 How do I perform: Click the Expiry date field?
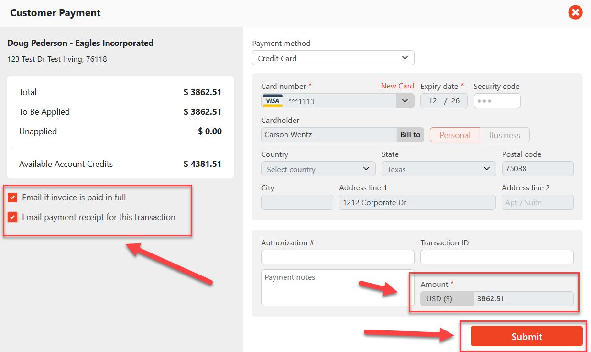443,100
